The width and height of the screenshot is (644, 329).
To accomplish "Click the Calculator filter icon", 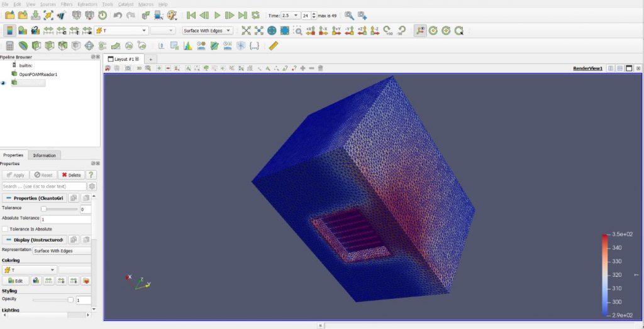I will (x=9, y=46).
